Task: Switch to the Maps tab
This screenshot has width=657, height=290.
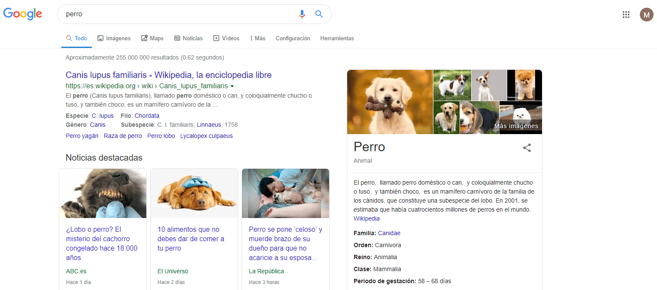Action: tap(152, 38)
